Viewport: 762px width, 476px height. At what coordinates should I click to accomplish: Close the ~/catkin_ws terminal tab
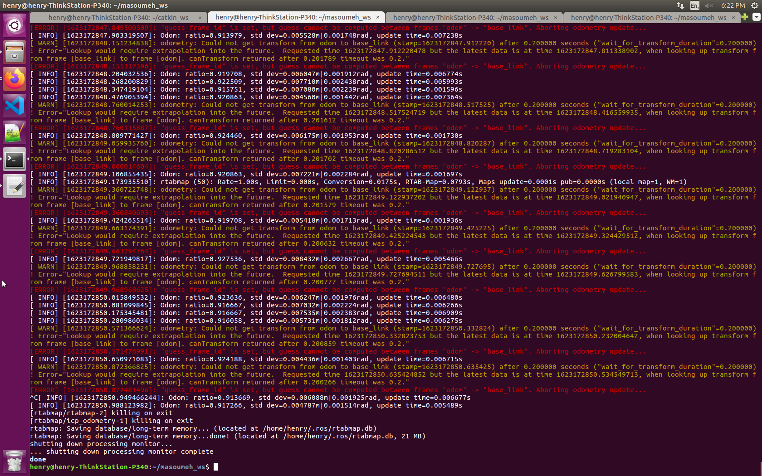pyautogui.click(x=200, y=18)
